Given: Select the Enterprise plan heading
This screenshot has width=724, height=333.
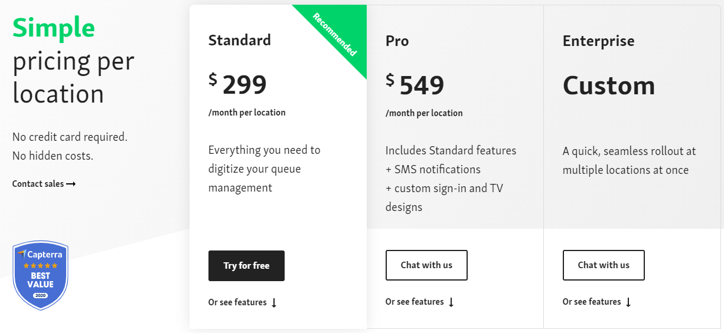Looking at the screenshot, I should 598,41.
